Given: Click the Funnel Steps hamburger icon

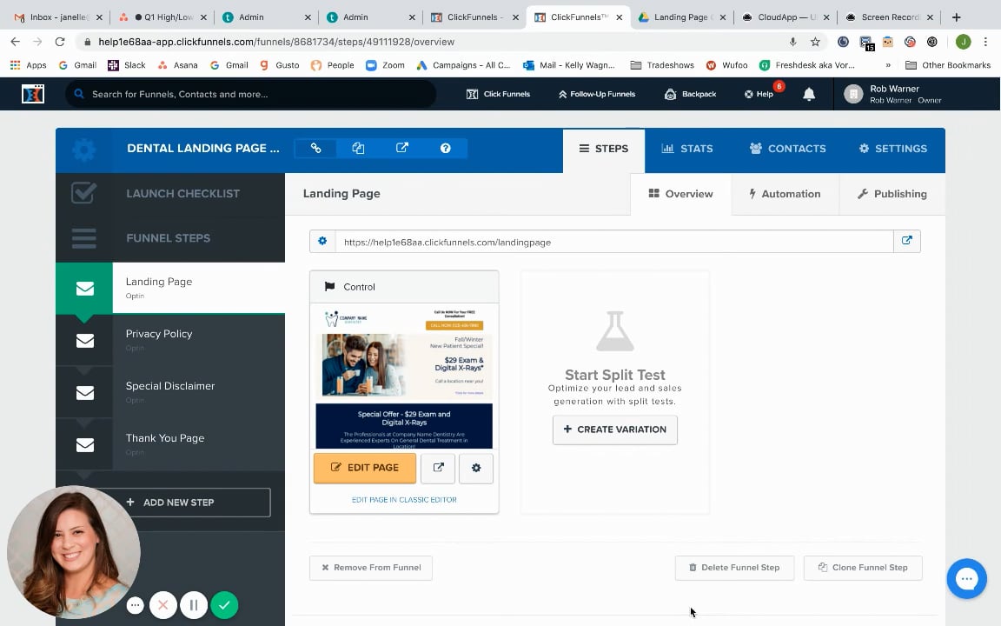Looking at the screenshot, I should tap(83, 237).
